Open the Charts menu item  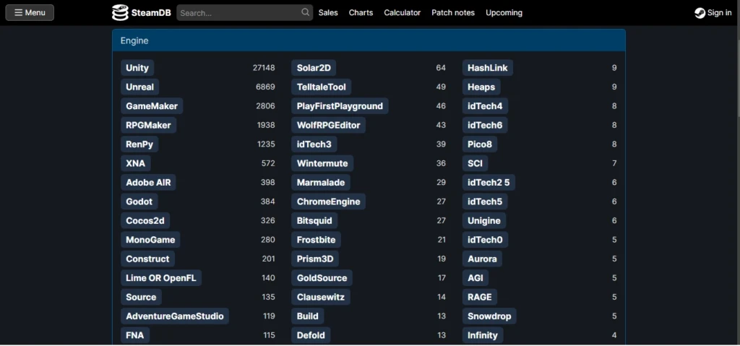361,13
